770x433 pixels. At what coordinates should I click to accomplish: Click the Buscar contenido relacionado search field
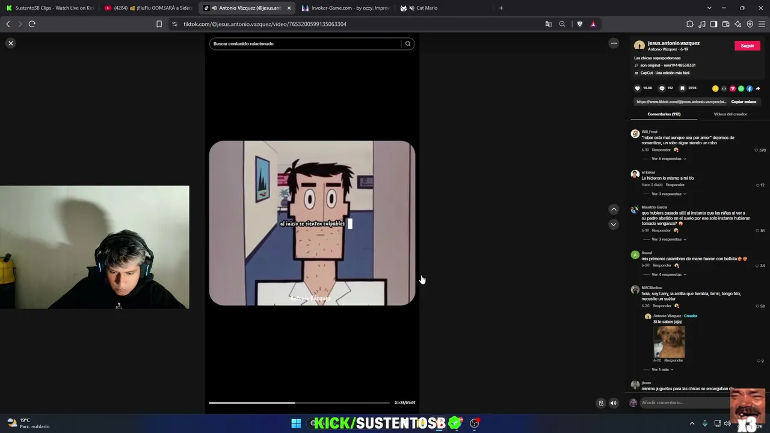pos(305,44)
